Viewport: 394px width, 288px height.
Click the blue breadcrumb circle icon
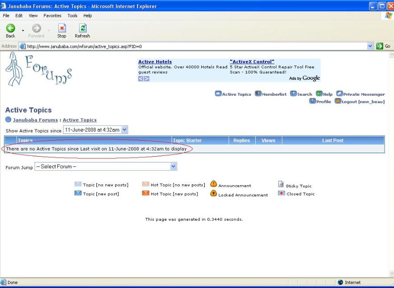[x=8, y=120]
